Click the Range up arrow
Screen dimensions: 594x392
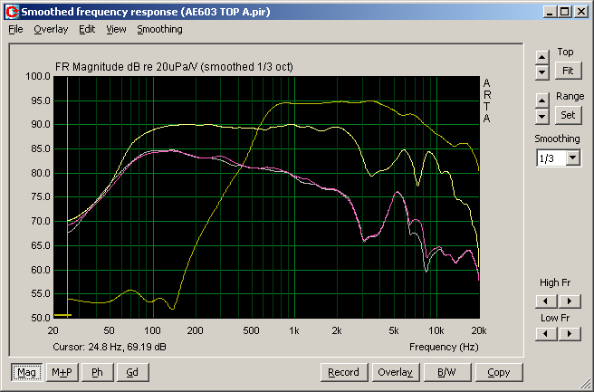point(542,100)
